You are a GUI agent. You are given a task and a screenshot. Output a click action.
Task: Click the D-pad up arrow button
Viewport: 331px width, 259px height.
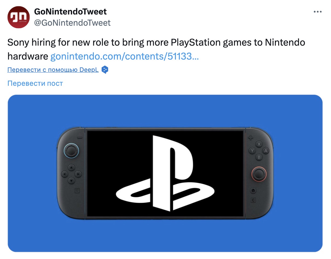click(71, 167)
